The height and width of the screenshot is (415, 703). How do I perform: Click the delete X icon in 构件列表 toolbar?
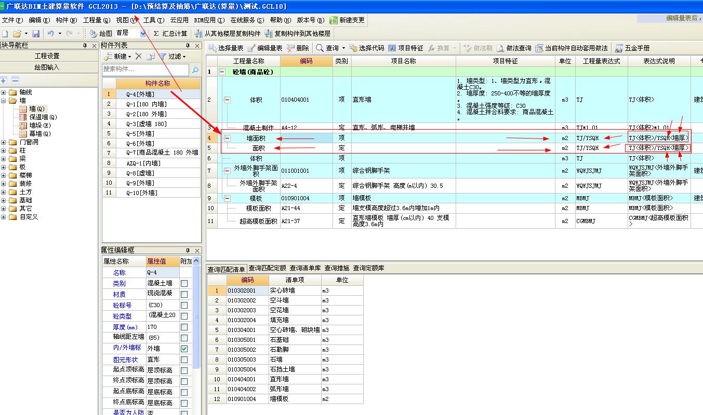pos(138,56)
